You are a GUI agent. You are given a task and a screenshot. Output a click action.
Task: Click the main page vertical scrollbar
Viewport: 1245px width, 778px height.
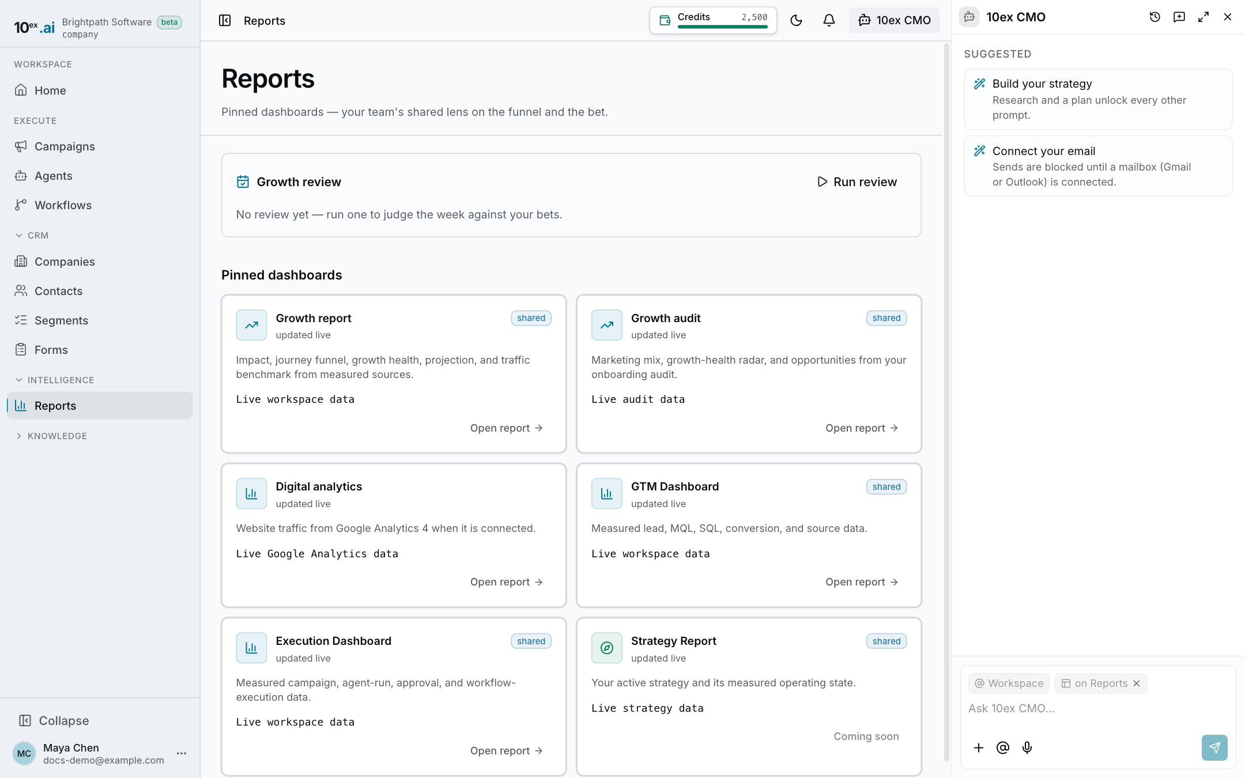click(946, 403)
